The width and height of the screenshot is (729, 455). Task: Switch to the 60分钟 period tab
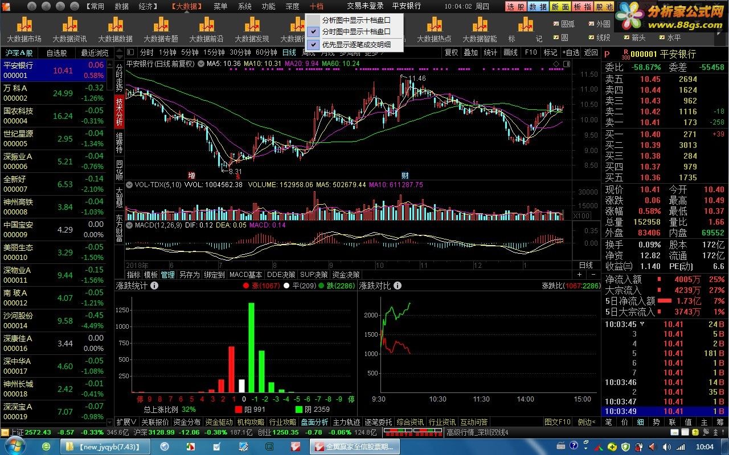pyautogui.click(x=266, y=52)
